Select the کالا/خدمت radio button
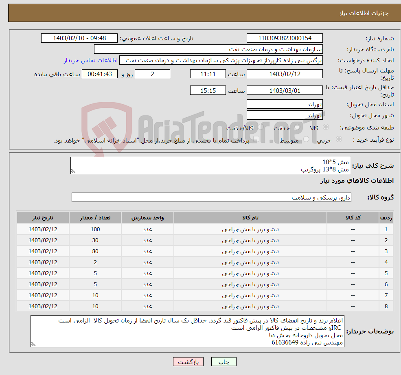The height and width of the screenshot is (375, 401). (x=261, y=127)
